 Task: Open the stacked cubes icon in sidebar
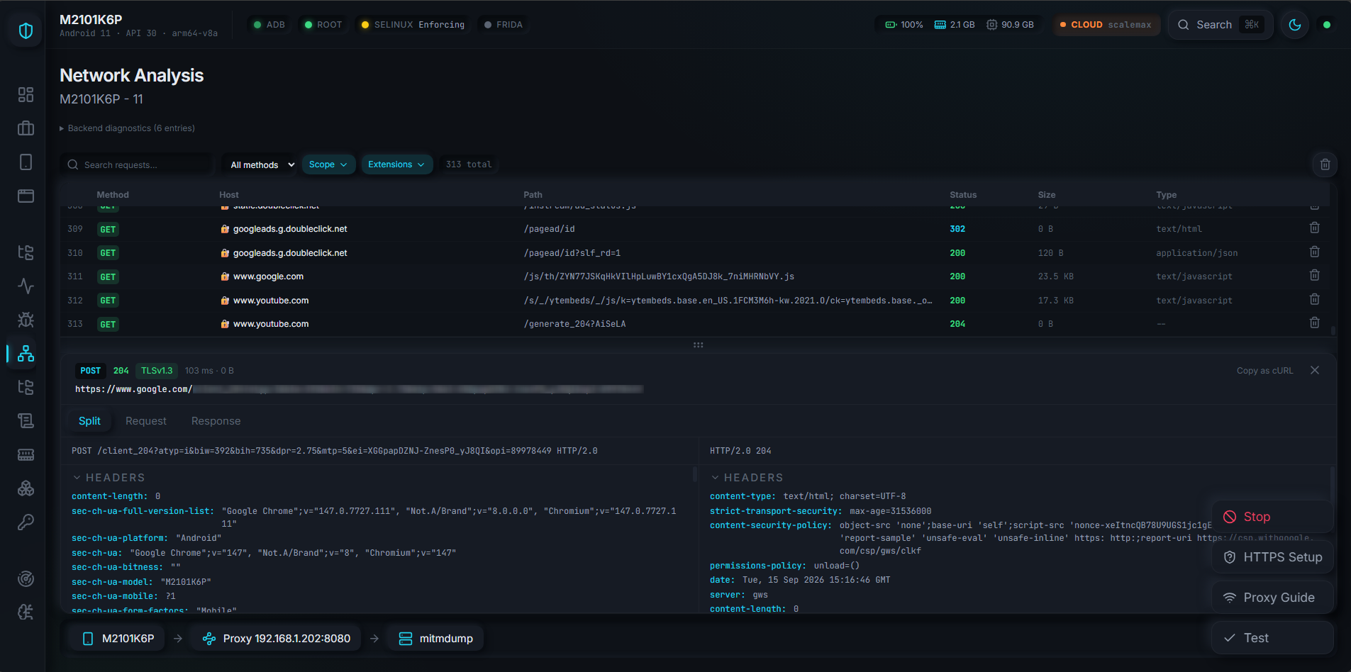[26, 488]
